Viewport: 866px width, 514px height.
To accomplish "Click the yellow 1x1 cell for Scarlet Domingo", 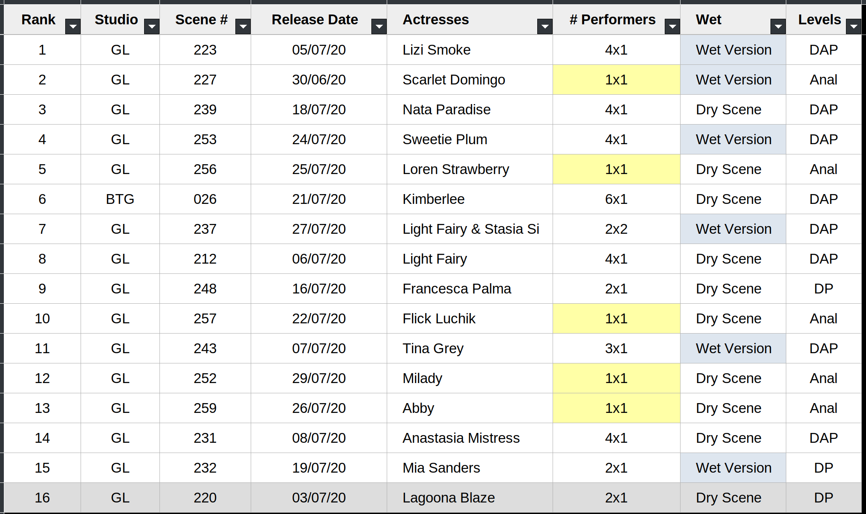I will pyautogui.click(x=616, y=80).
